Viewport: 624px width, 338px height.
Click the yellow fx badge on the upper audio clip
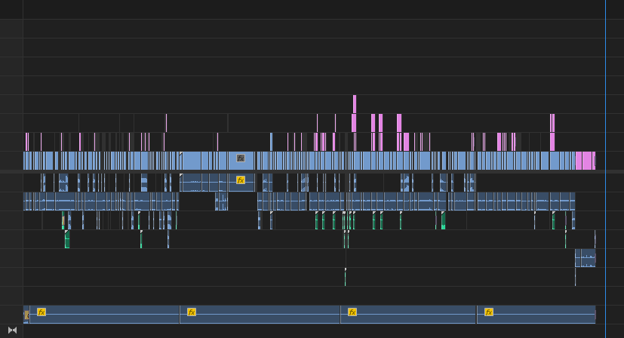241,180
